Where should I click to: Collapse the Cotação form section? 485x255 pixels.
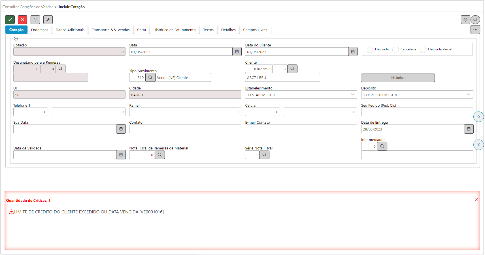tap(16, 39)
